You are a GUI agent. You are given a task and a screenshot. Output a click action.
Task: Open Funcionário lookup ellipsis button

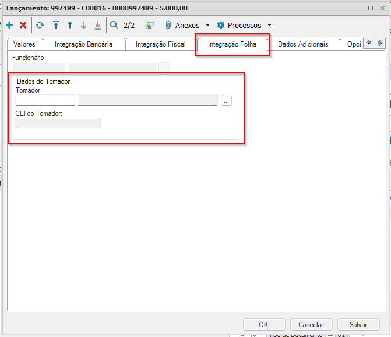coord(164,68)
